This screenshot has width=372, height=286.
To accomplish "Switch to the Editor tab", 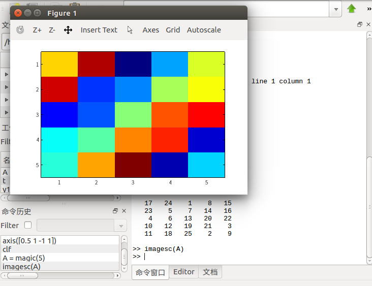I will 183,272.
